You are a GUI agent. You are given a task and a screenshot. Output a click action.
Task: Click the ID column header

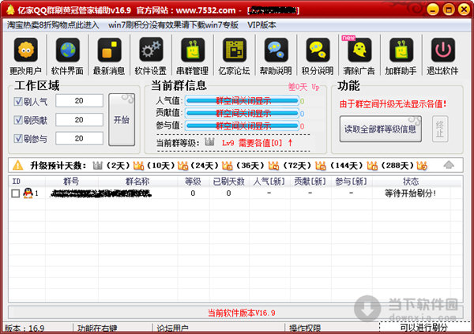pos(27,182)
